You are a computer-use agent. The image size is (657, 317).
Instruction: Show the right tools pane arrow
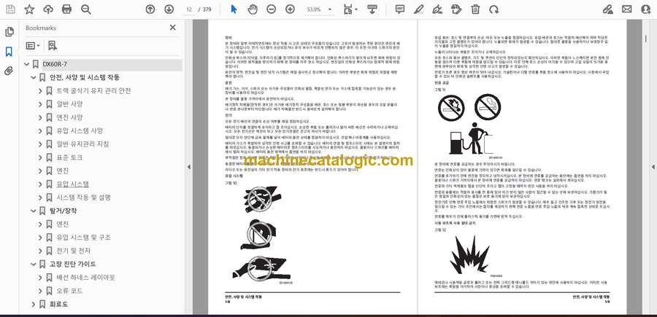click(653, 167)
